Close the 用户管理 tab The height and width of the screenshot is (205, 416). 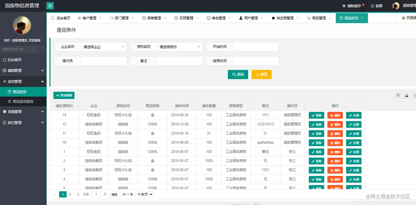[262, 18]
